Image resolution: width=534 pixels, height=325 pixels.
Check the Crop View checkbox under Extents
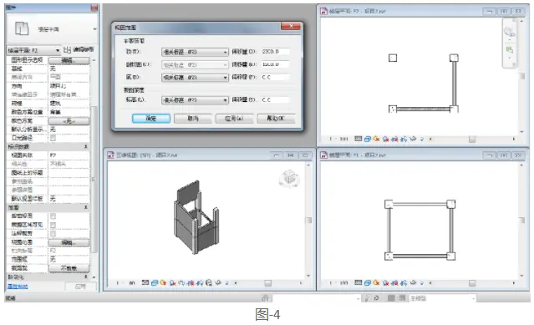pyautogui.click(x=53, y=216)
